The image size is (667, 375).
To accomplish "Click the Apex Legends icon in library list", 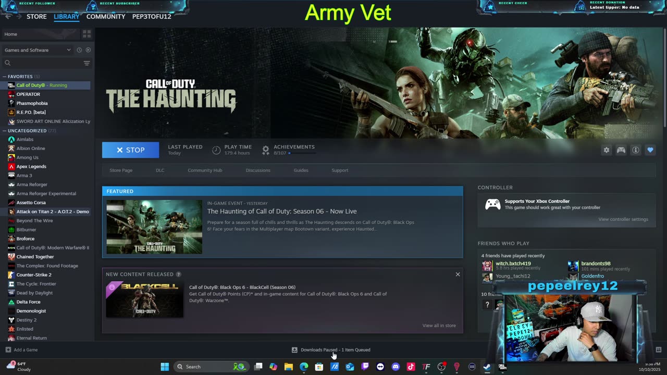I will pyautogui.click(x=11, y=167).
